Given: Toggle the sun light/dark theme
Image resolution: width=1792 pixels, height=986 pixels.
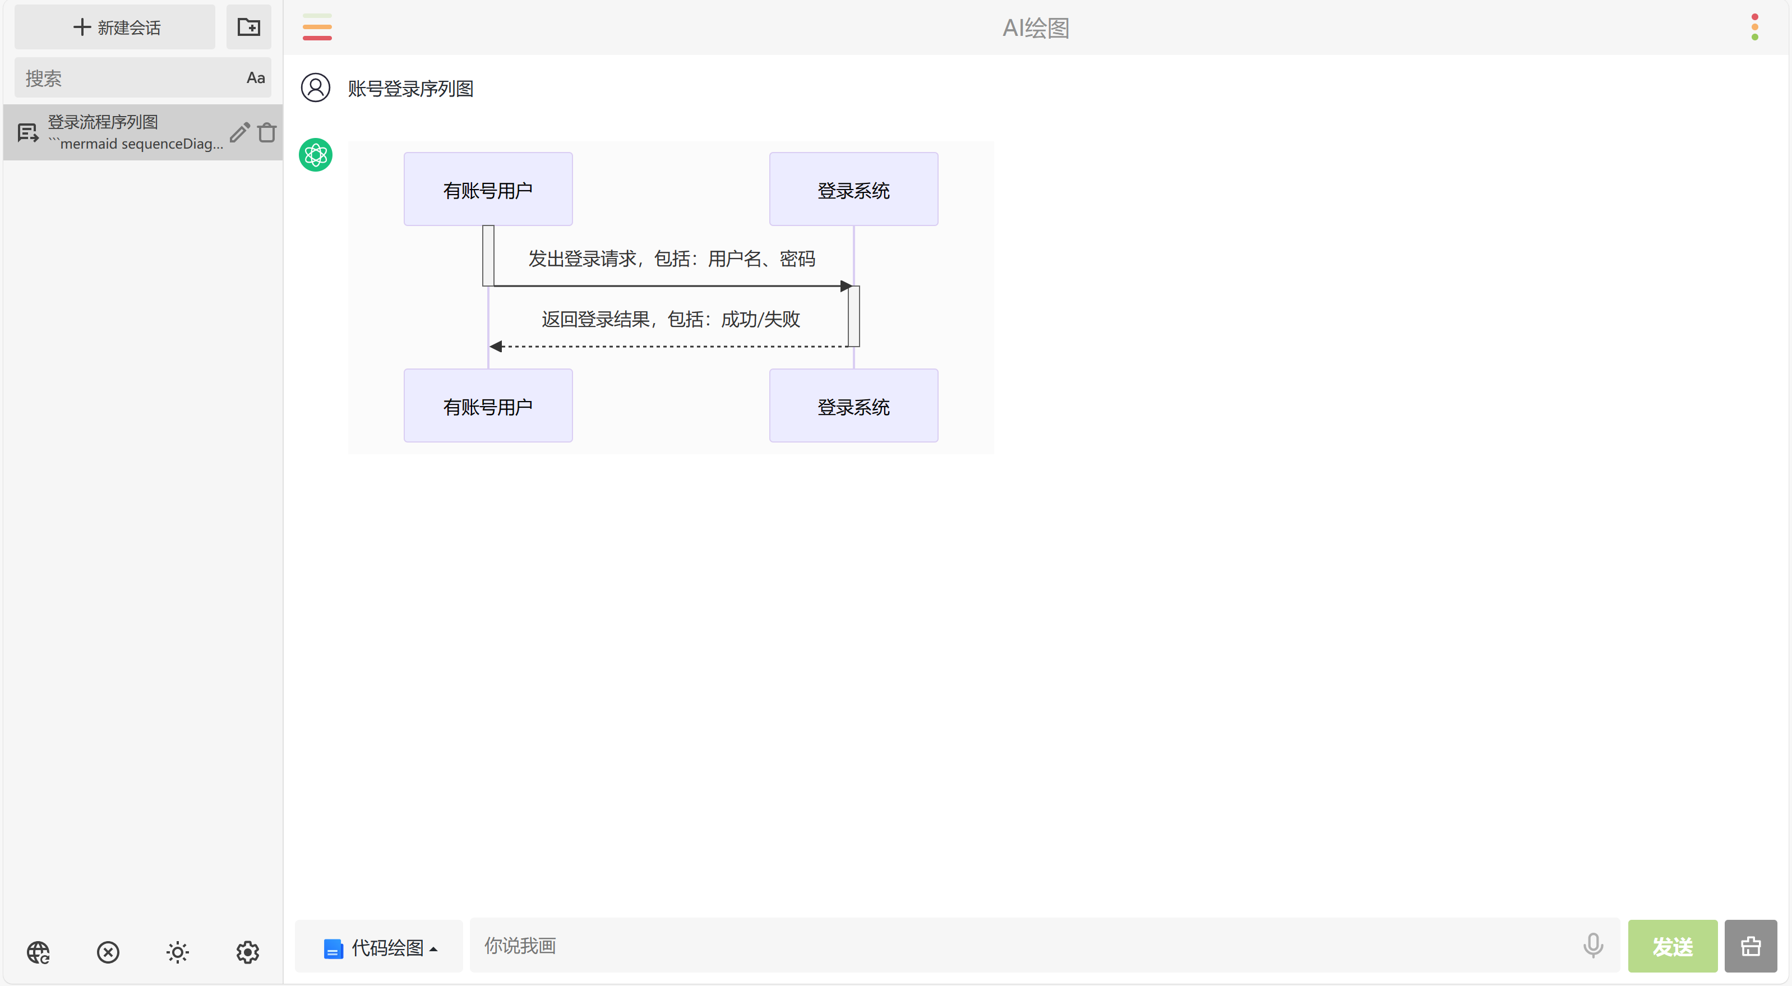Looking at the screenshot, I should (177, 951).
